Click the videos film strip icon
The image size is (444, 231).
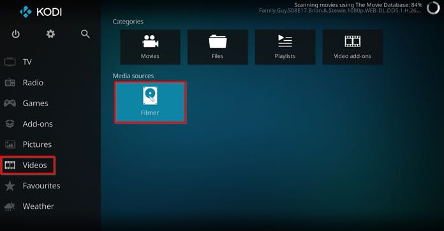tap(10, 165)
